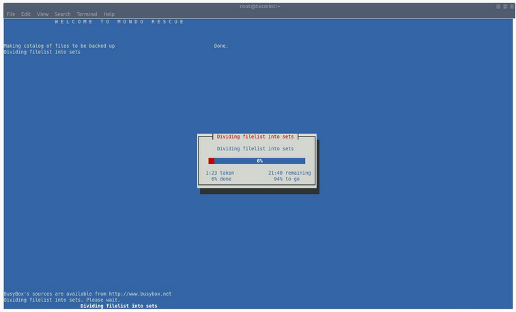Open the File menu

click(11, 14)
